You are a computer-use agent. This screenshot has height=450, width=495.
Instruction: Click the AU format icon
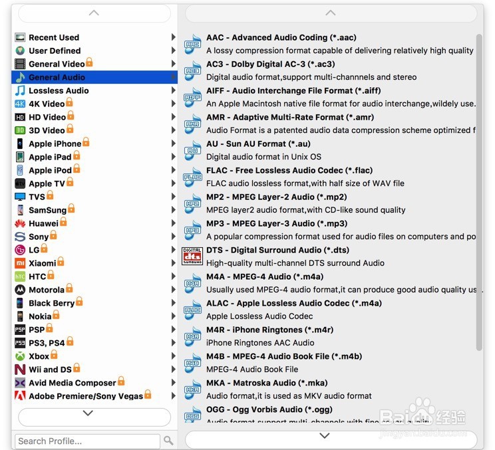(192, 150)
